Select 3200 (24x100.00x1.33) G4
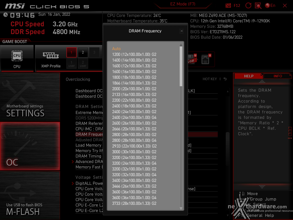293x220 pixels. point(134,163)
